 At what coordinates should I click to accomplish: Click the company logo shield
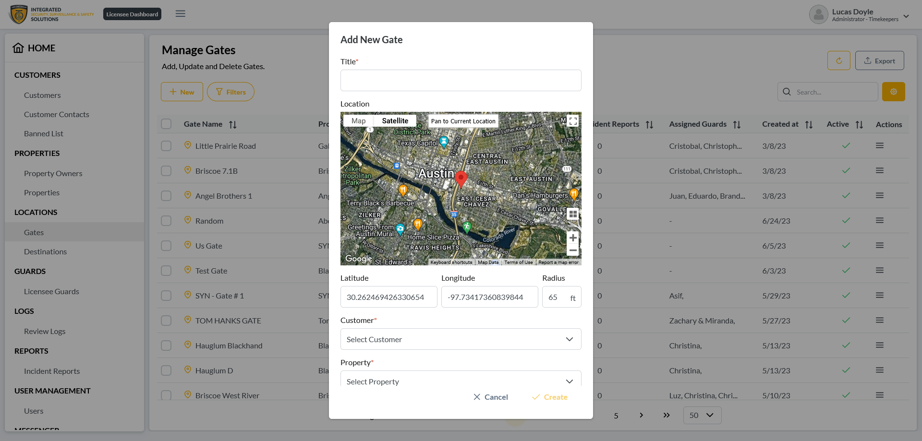pos(19,14)
